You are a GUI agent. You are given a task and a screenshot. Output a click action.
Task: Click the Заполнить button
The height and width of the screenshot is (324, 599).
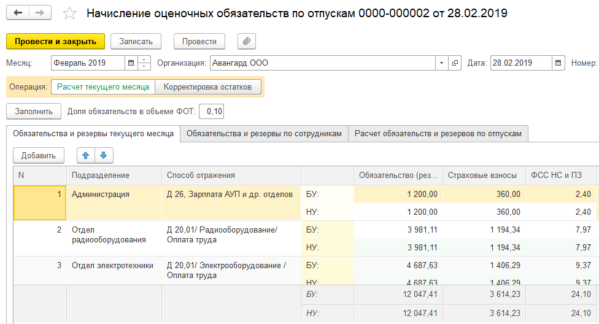[34, 111]
